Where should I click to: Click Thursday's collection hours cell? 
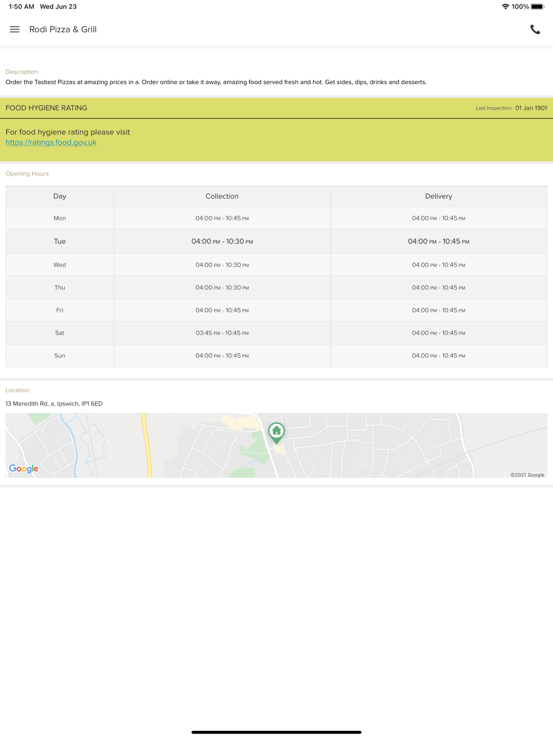222,288
